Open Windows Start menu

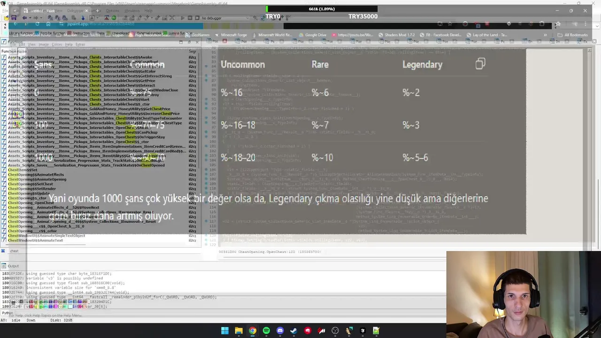pos(225,330)
